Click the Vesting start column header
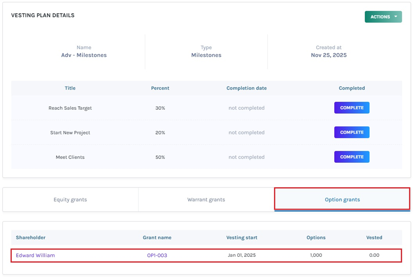413x277 pixels. pos(241,237)
